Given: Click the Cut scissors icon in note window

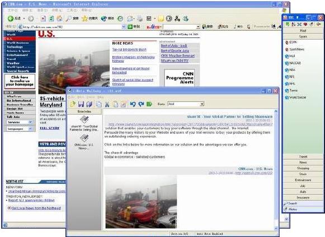Looking at the screenshot, I should (107, 104).
